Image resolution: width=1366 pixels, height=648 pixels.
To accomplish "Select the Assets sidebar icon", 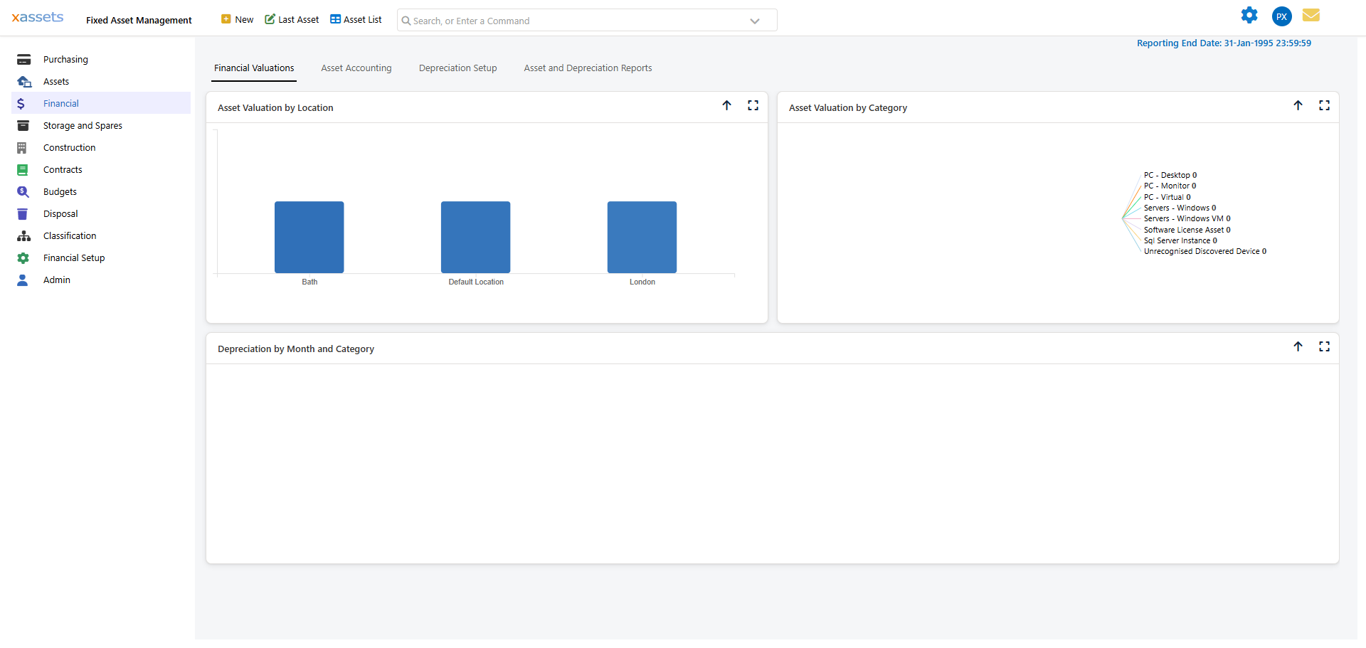I will (x=23, y=81).
